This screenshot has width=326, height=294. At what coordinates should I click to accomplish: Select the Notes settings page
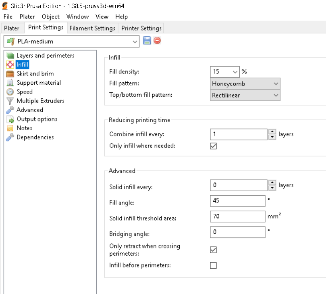24,128
